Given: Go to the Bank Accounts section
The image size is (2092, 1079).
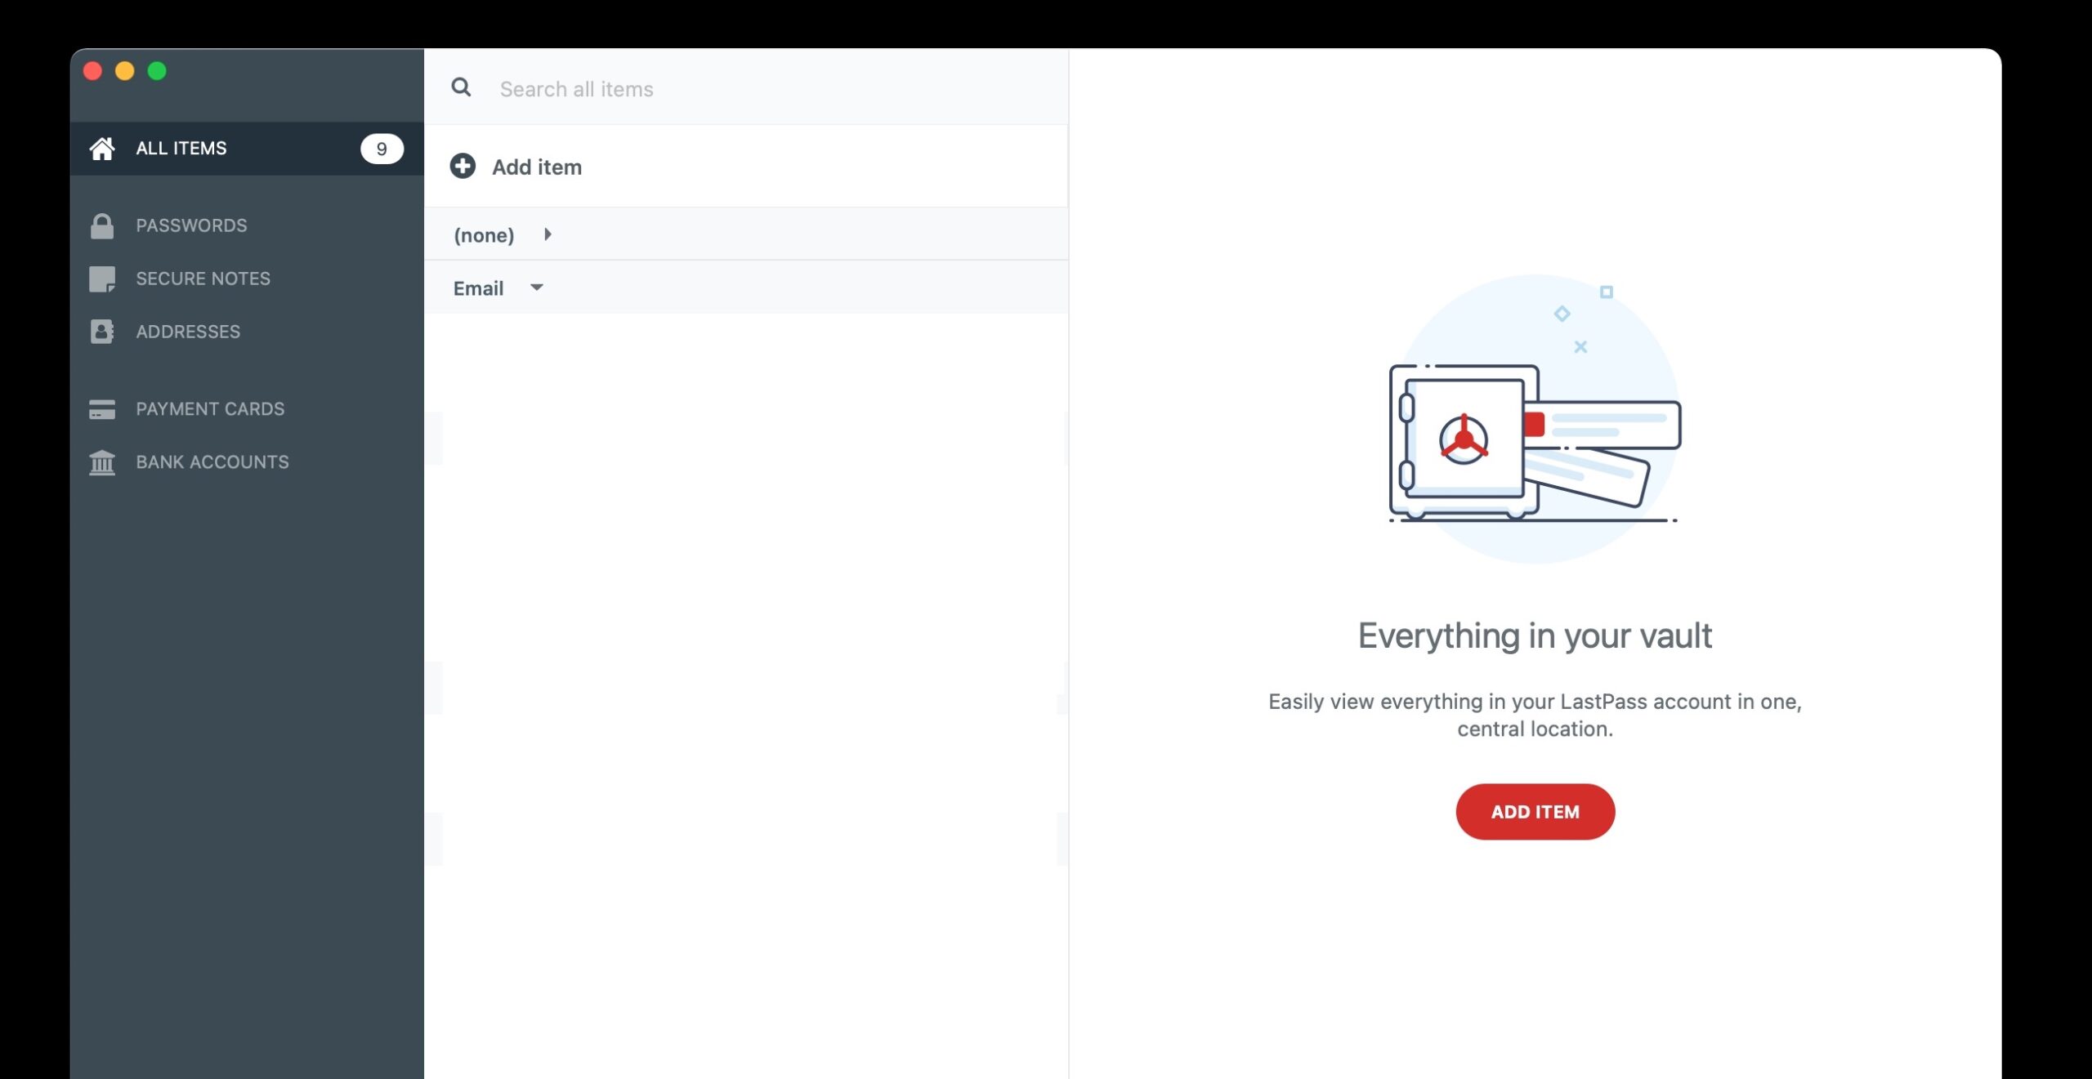Looking at the screenshot, I should tap(212, 462).
